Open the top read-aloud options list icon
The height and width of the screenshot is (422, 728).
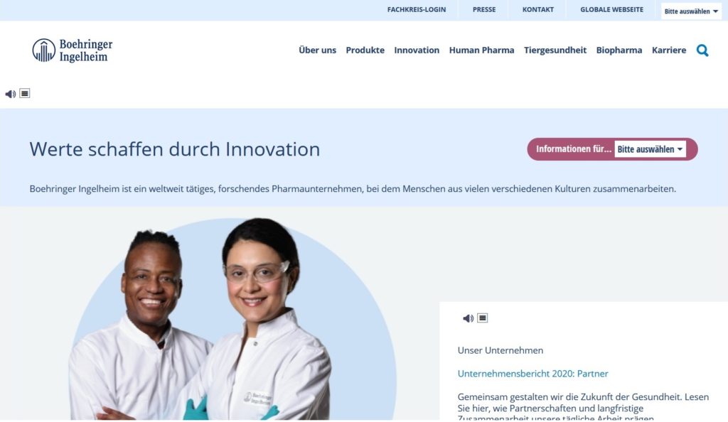coord(25,93)
